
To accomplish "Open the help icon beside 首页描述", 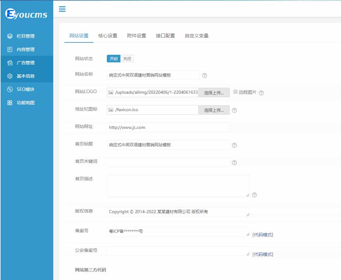I will coord(254,195).
